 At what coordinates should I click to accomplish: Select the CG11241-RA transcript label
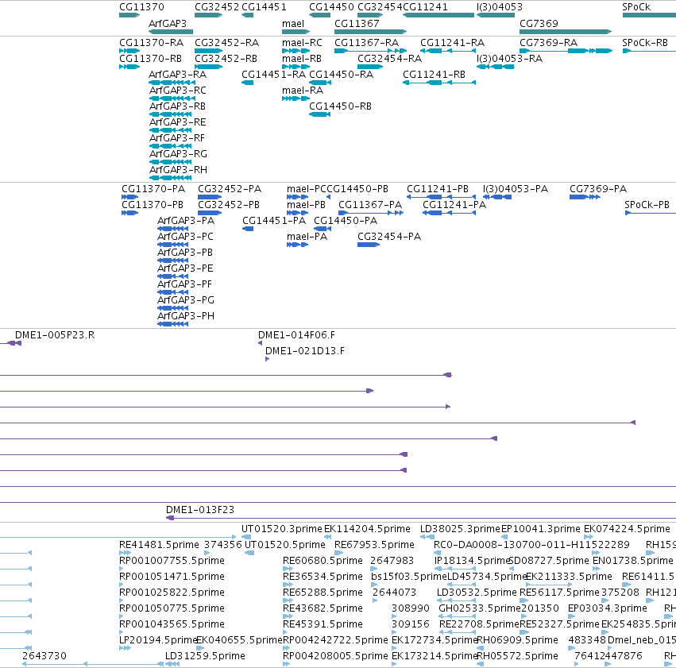point(453,43)
